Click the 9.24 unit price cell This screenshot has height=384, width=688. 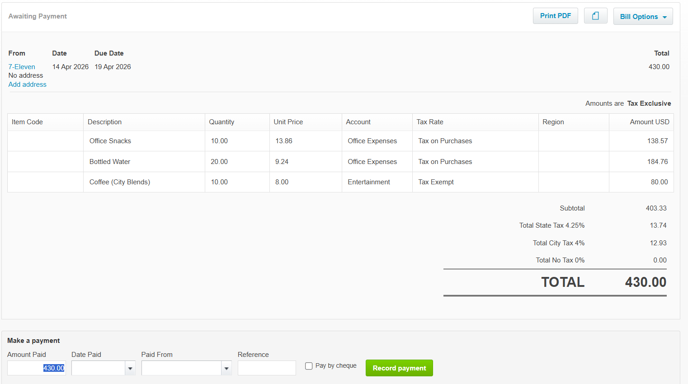306,162
